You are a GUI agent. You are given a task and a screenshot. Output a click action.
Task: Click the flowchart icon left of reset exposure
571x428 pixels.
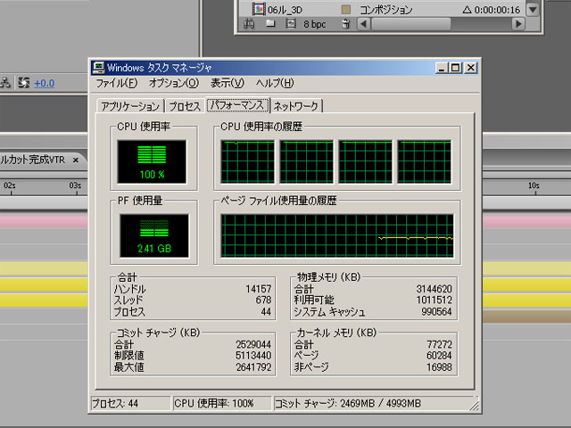point(5,83)
